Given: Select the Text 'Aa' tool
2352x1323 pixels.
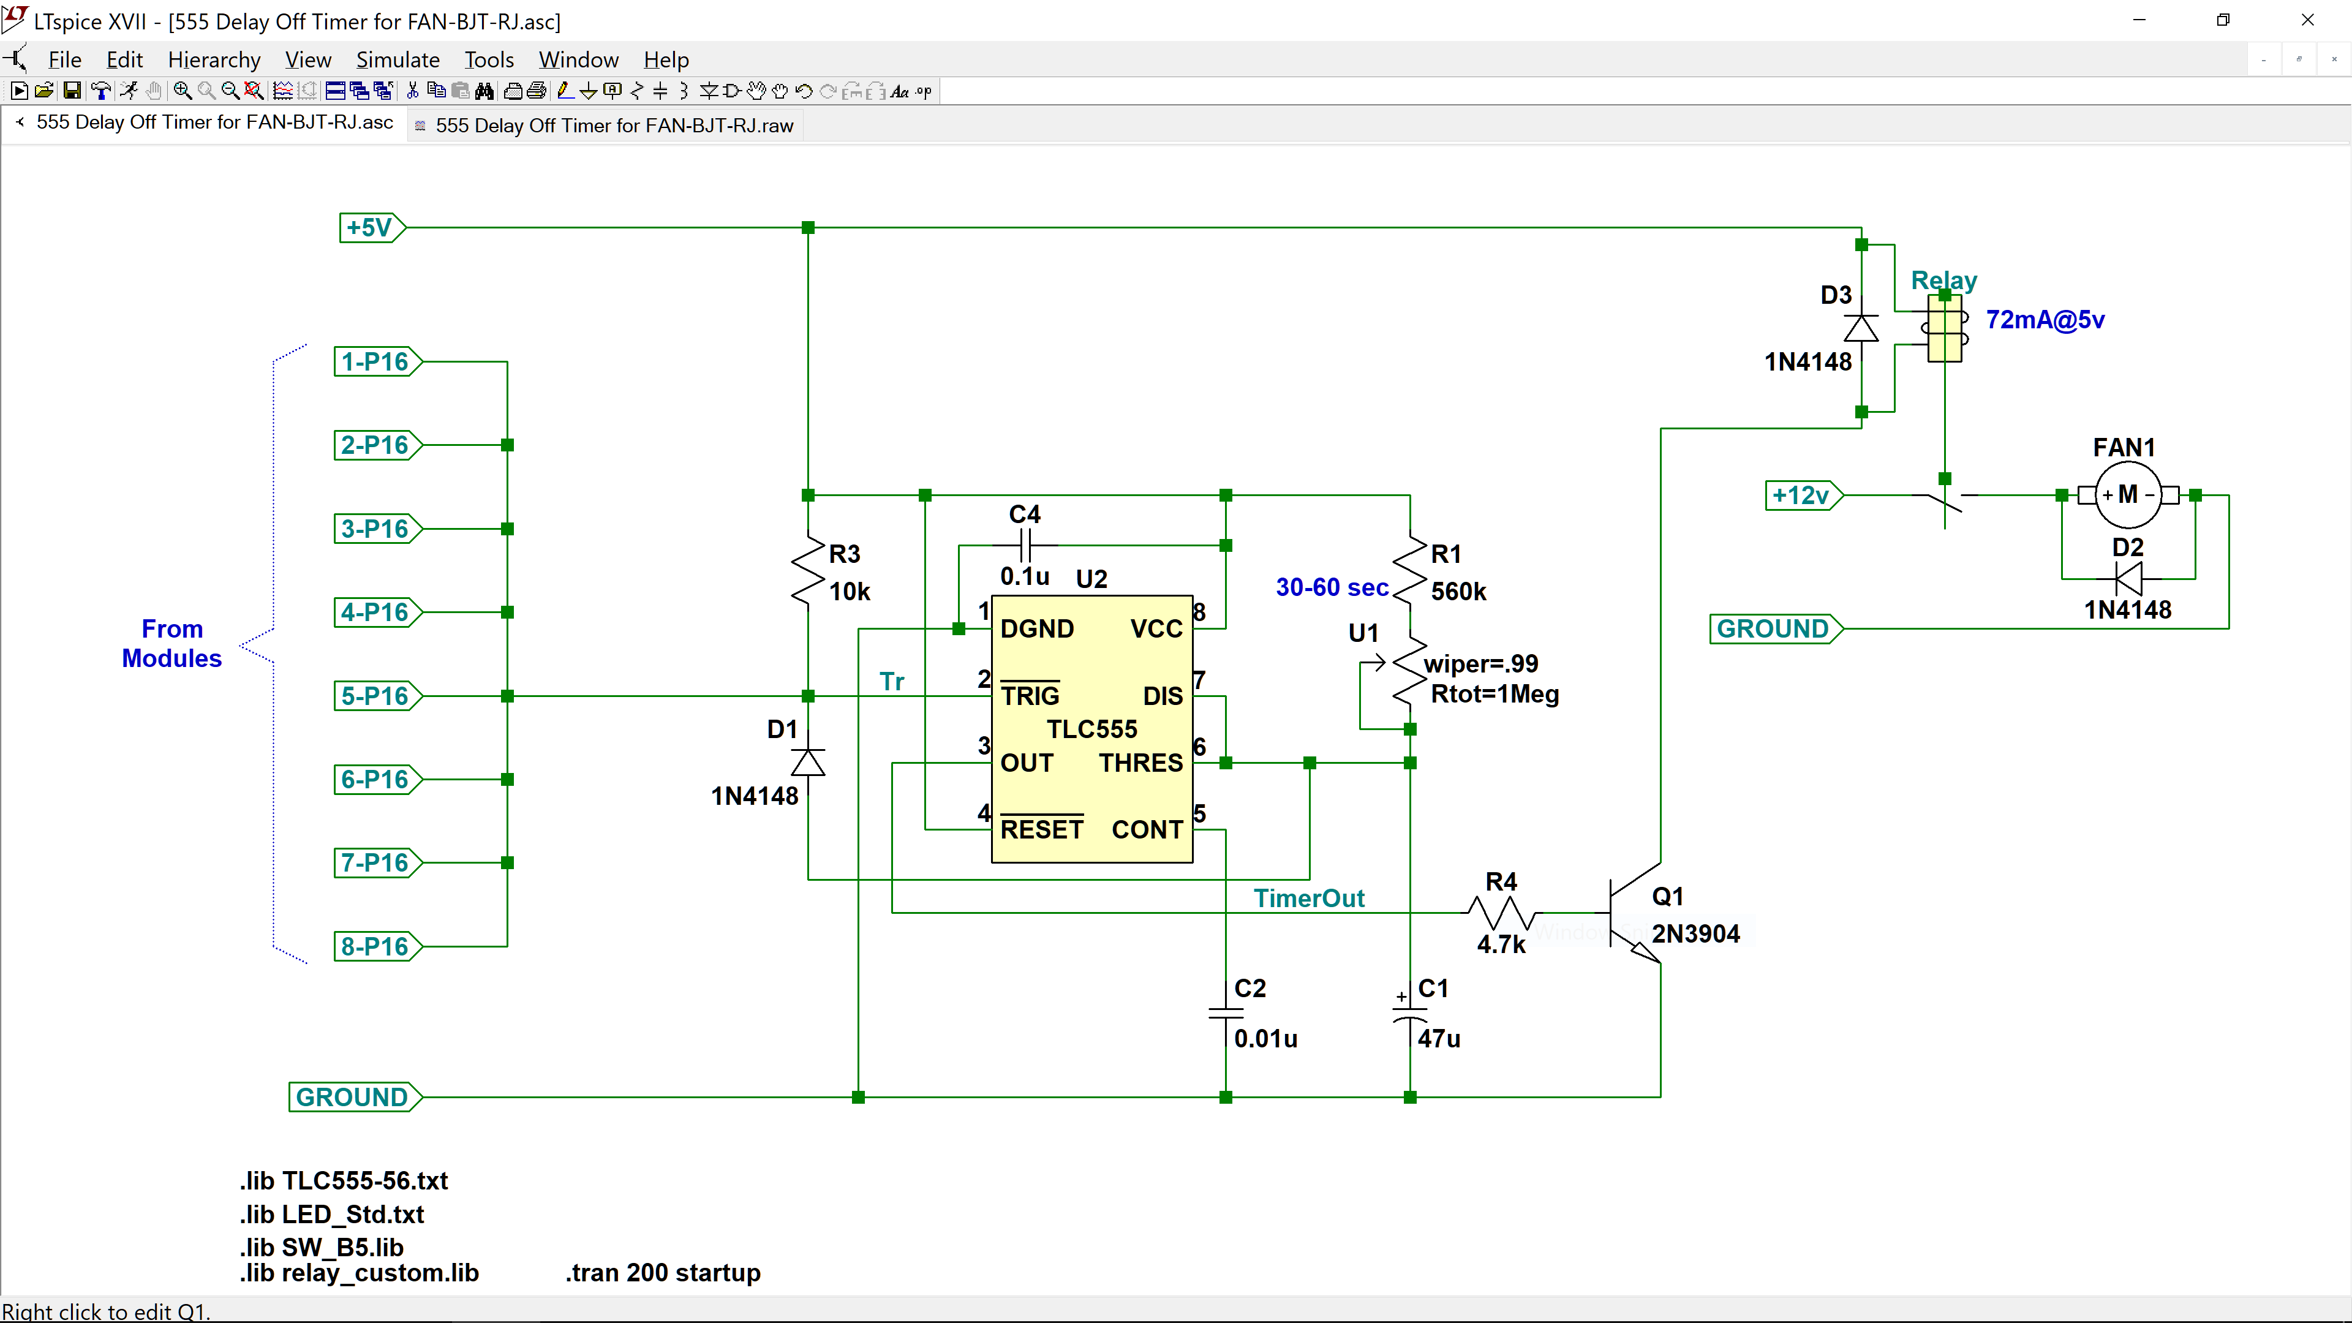Looking at the screenshot, I should (x=899, y=91).
